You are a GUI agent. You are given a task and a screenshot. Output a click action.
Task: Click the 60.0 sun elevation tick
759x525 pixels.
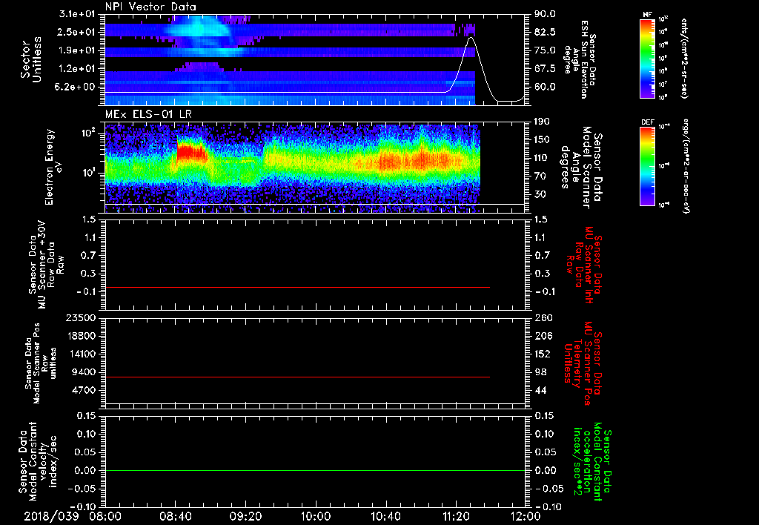545,87
